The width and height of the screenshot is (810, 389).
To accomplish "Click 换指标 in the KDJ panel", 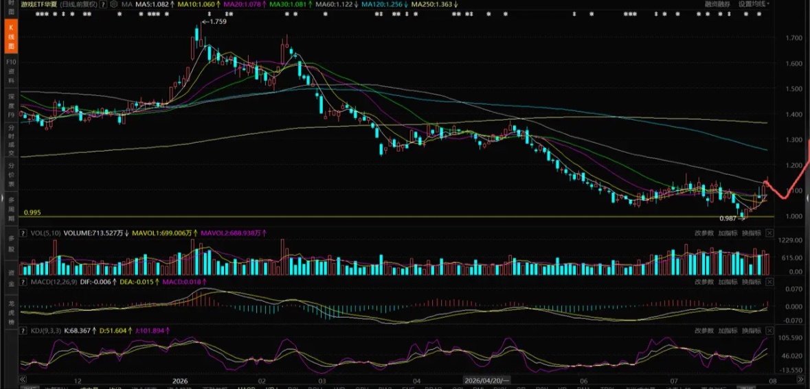I will pos(751,330).
